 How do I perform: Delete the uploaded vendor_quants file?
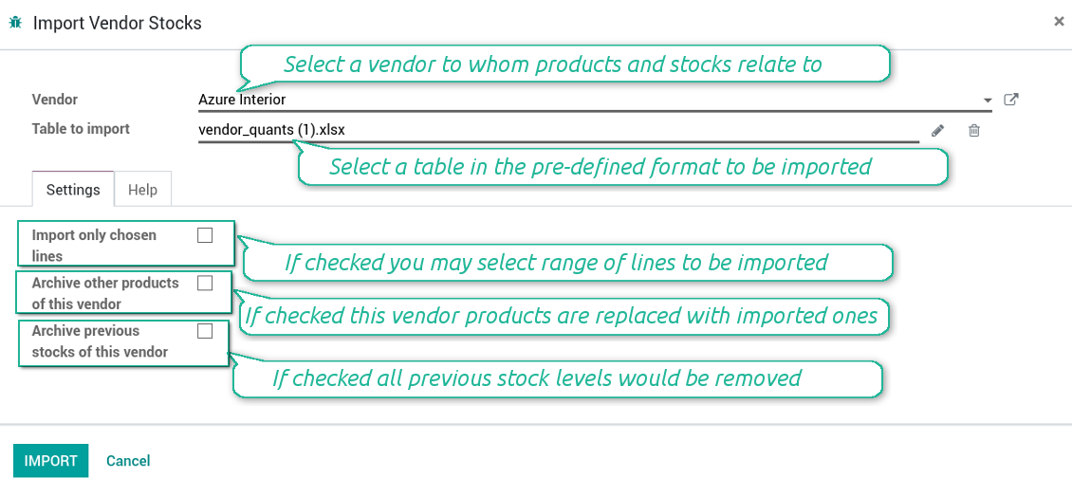click(x=973, y=130)
